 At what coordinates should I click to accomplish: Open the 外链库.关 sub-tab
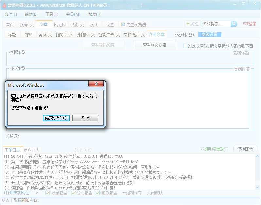pos(86,35)
